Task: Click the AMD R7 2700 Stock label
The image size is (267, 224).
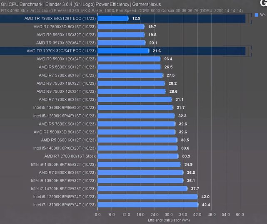Action: click(70, 156)
